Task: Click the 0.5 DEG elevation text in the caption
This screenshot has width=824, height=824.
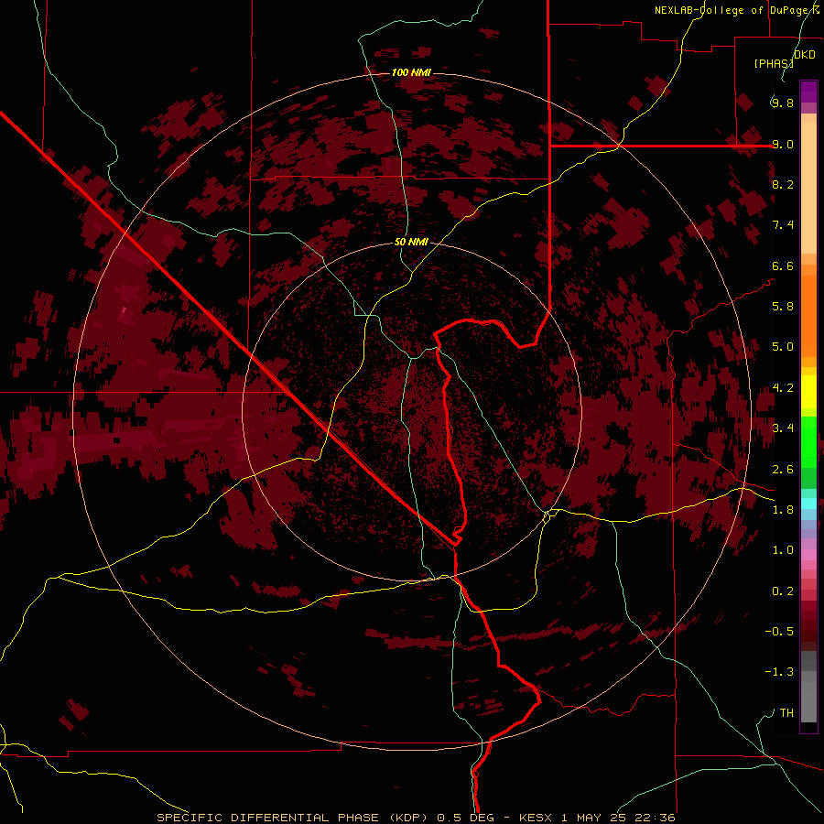Action: [x=464, y=818]
